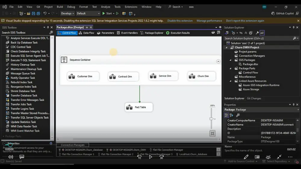The image size is (301, 169).
Task: Select the Maintenance Cleanup Task icon
Action: pos(8,69)
